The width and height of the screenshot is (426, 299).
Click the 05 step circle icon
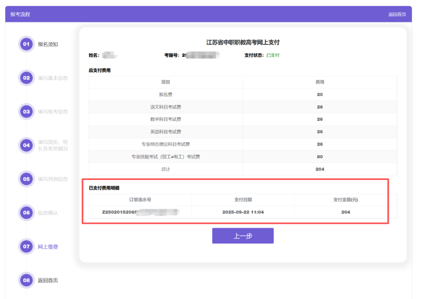click(26, 179)
